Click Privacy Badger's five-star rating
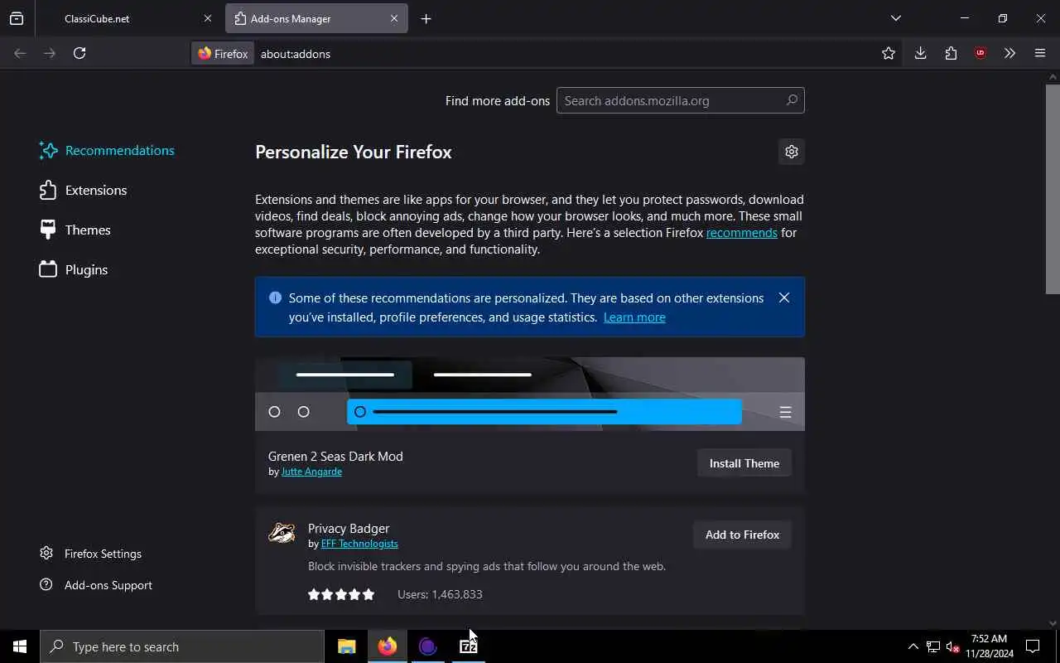The width and height of the screenshot is (1060, 663). pos(341,594)
